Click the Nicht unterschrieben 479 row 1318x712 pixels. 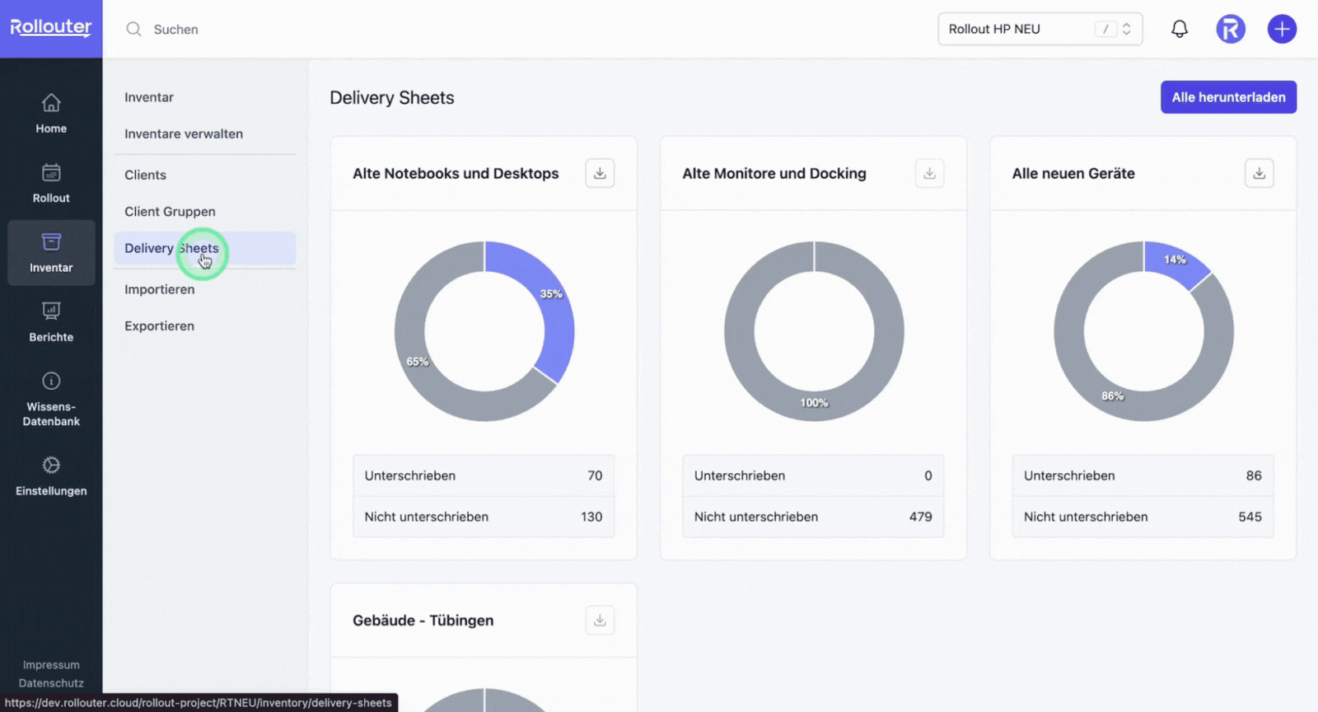(x=813, y=517)
